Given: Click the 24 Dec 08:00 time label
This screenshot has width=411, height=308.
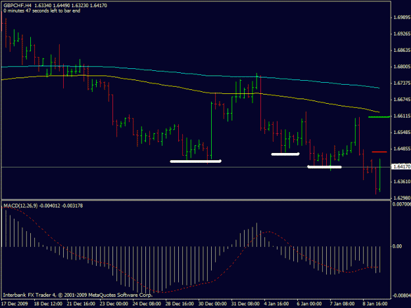Looking at the screenshot, I should point(147,304).
